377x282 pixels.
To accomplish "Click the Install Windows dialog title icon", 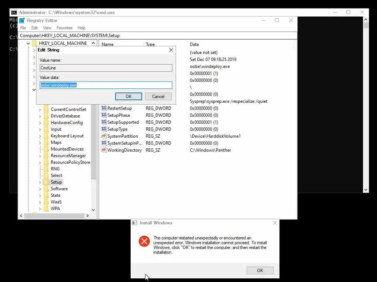I will tap(135, 223).
